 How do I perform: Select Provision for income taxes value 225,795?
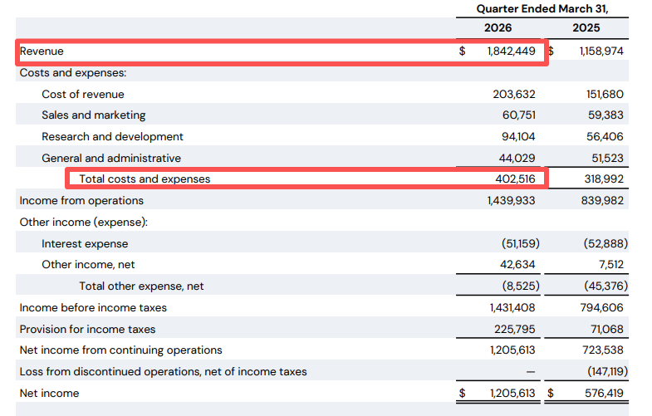[515, 330]
